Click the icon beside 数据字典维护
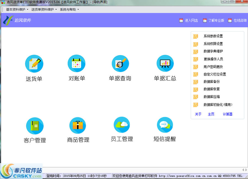The width and height of the screenshot is (248, 179). click(196, 52)
